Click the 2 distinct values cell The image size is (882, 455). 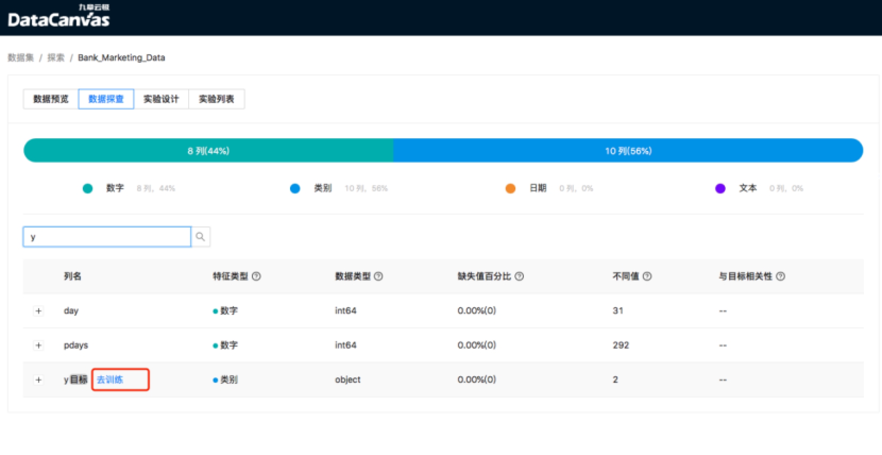[615, 380]
